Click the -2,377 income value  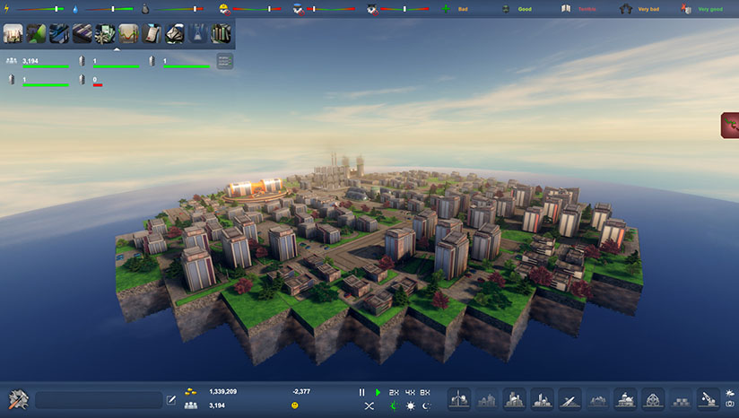click(x=301, y=392)
